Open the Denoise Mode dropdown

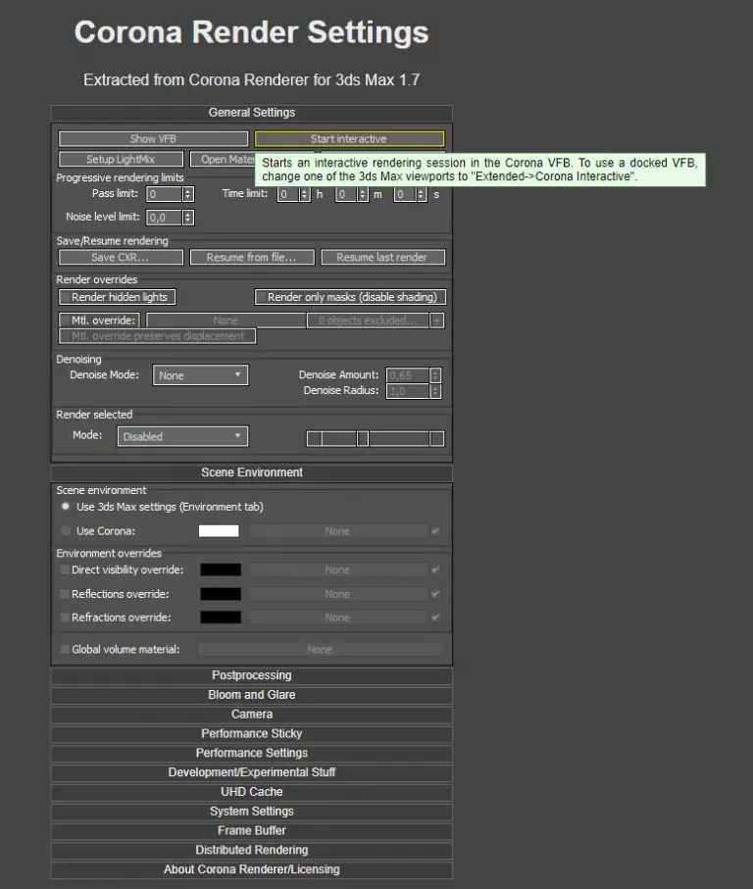pyautogui.click(x=199, y=375)
